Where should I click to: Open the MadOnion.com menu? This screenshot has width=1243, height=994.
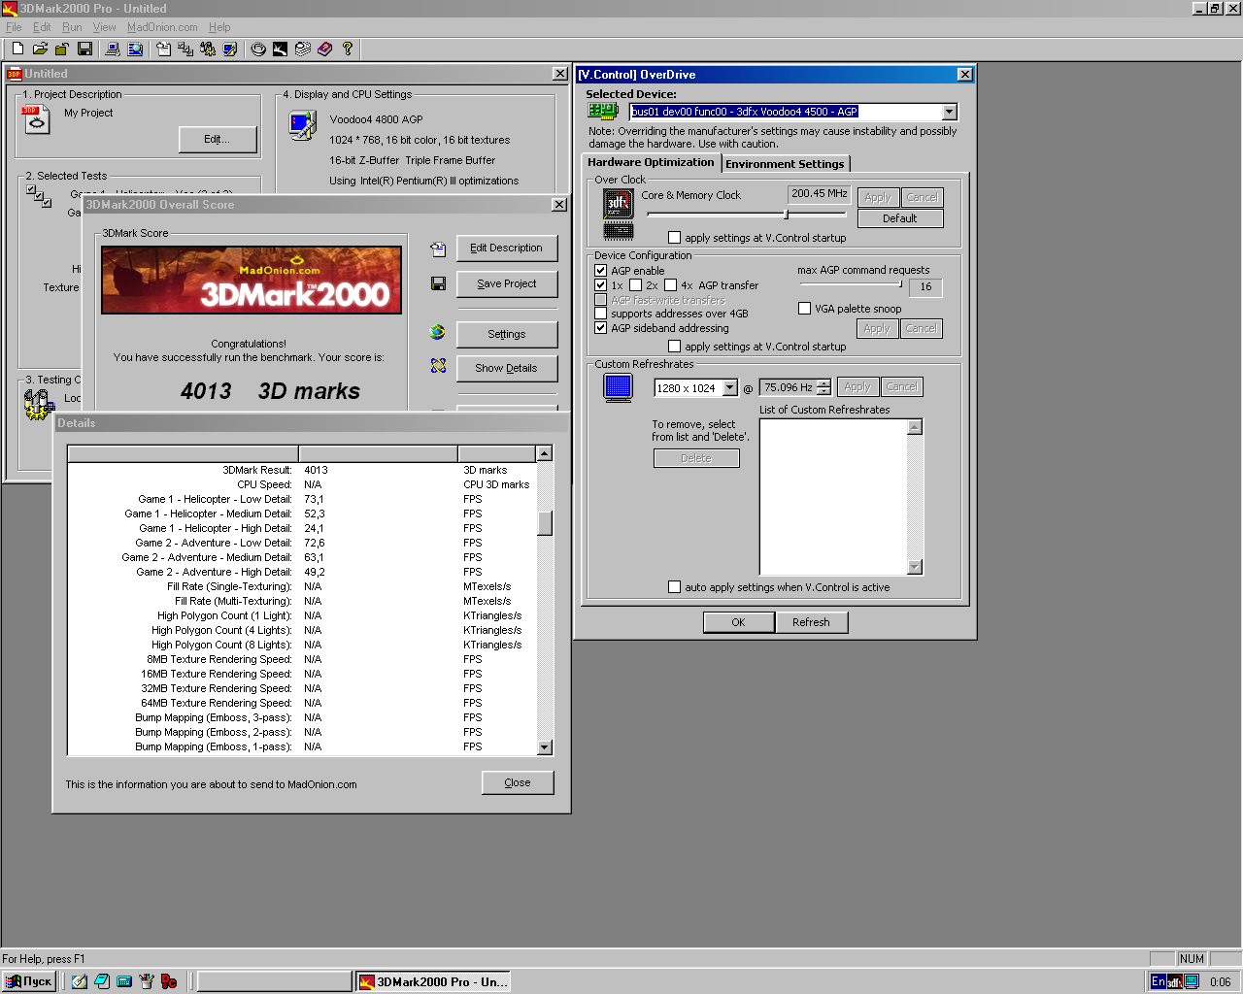tap(162, 27)
